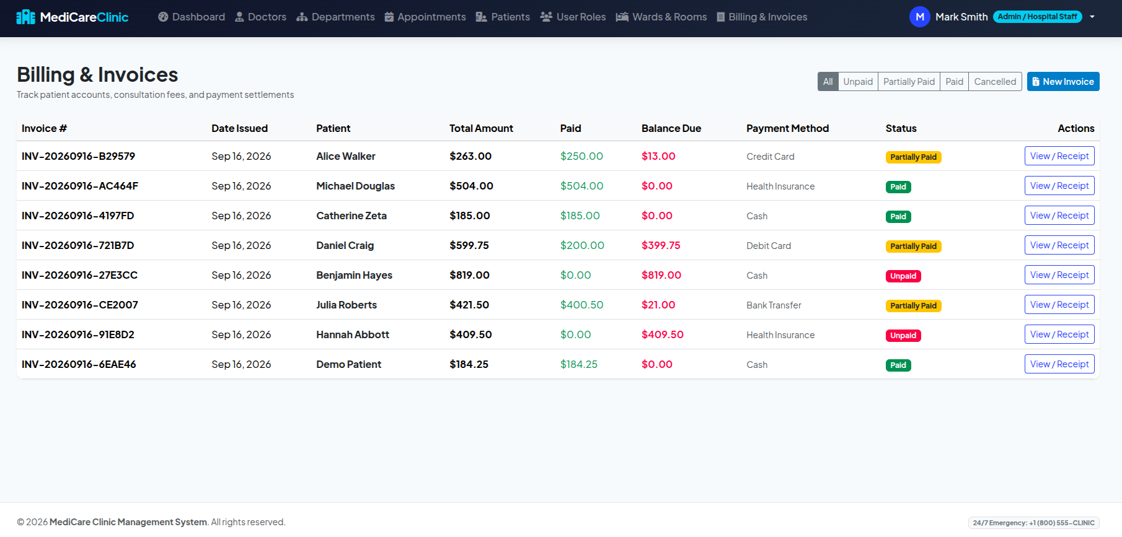This screenshot has width=1122, height=537.
Task: Filter invoices by Partially Paid
Action: [x=909, y=81]
